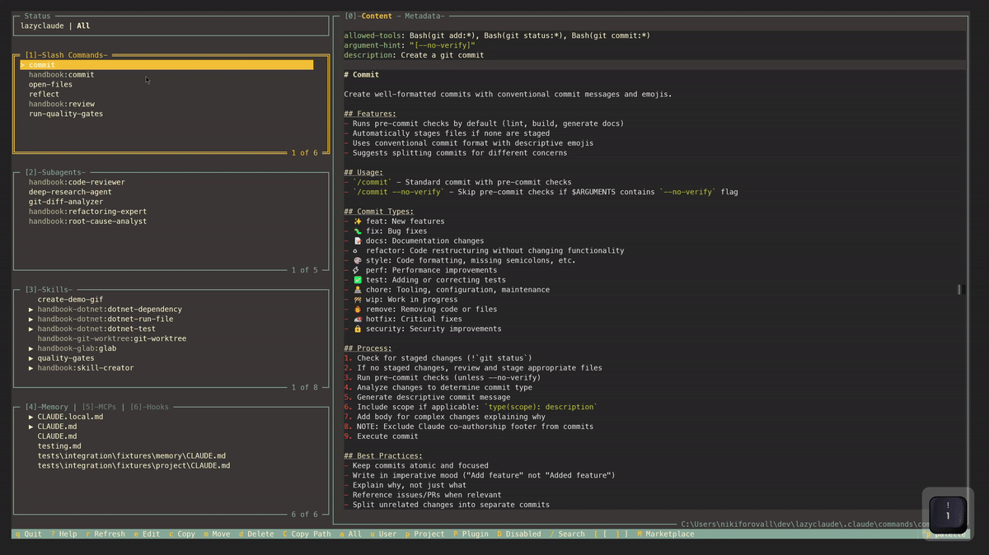
Task: Click the keyboard shortcut overlay in bottom-right corner
Action: pyautogui.click(x=947, y=512)
